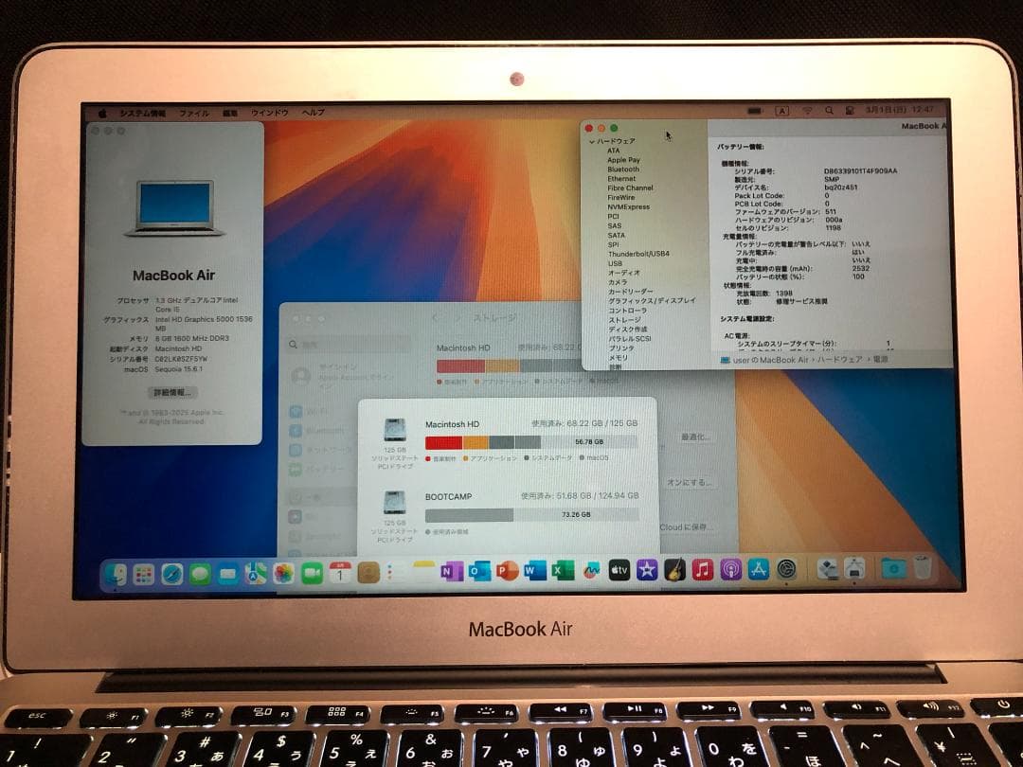Image resolution: width=1023 pixels, height=767 pixels.
Task: Open Messages from the Dock
Action: pos(200,574)
